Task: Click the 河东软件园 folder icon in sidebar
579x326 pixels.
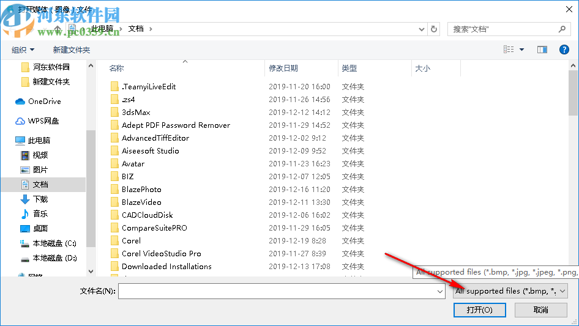Action: [x=25, y=67]
